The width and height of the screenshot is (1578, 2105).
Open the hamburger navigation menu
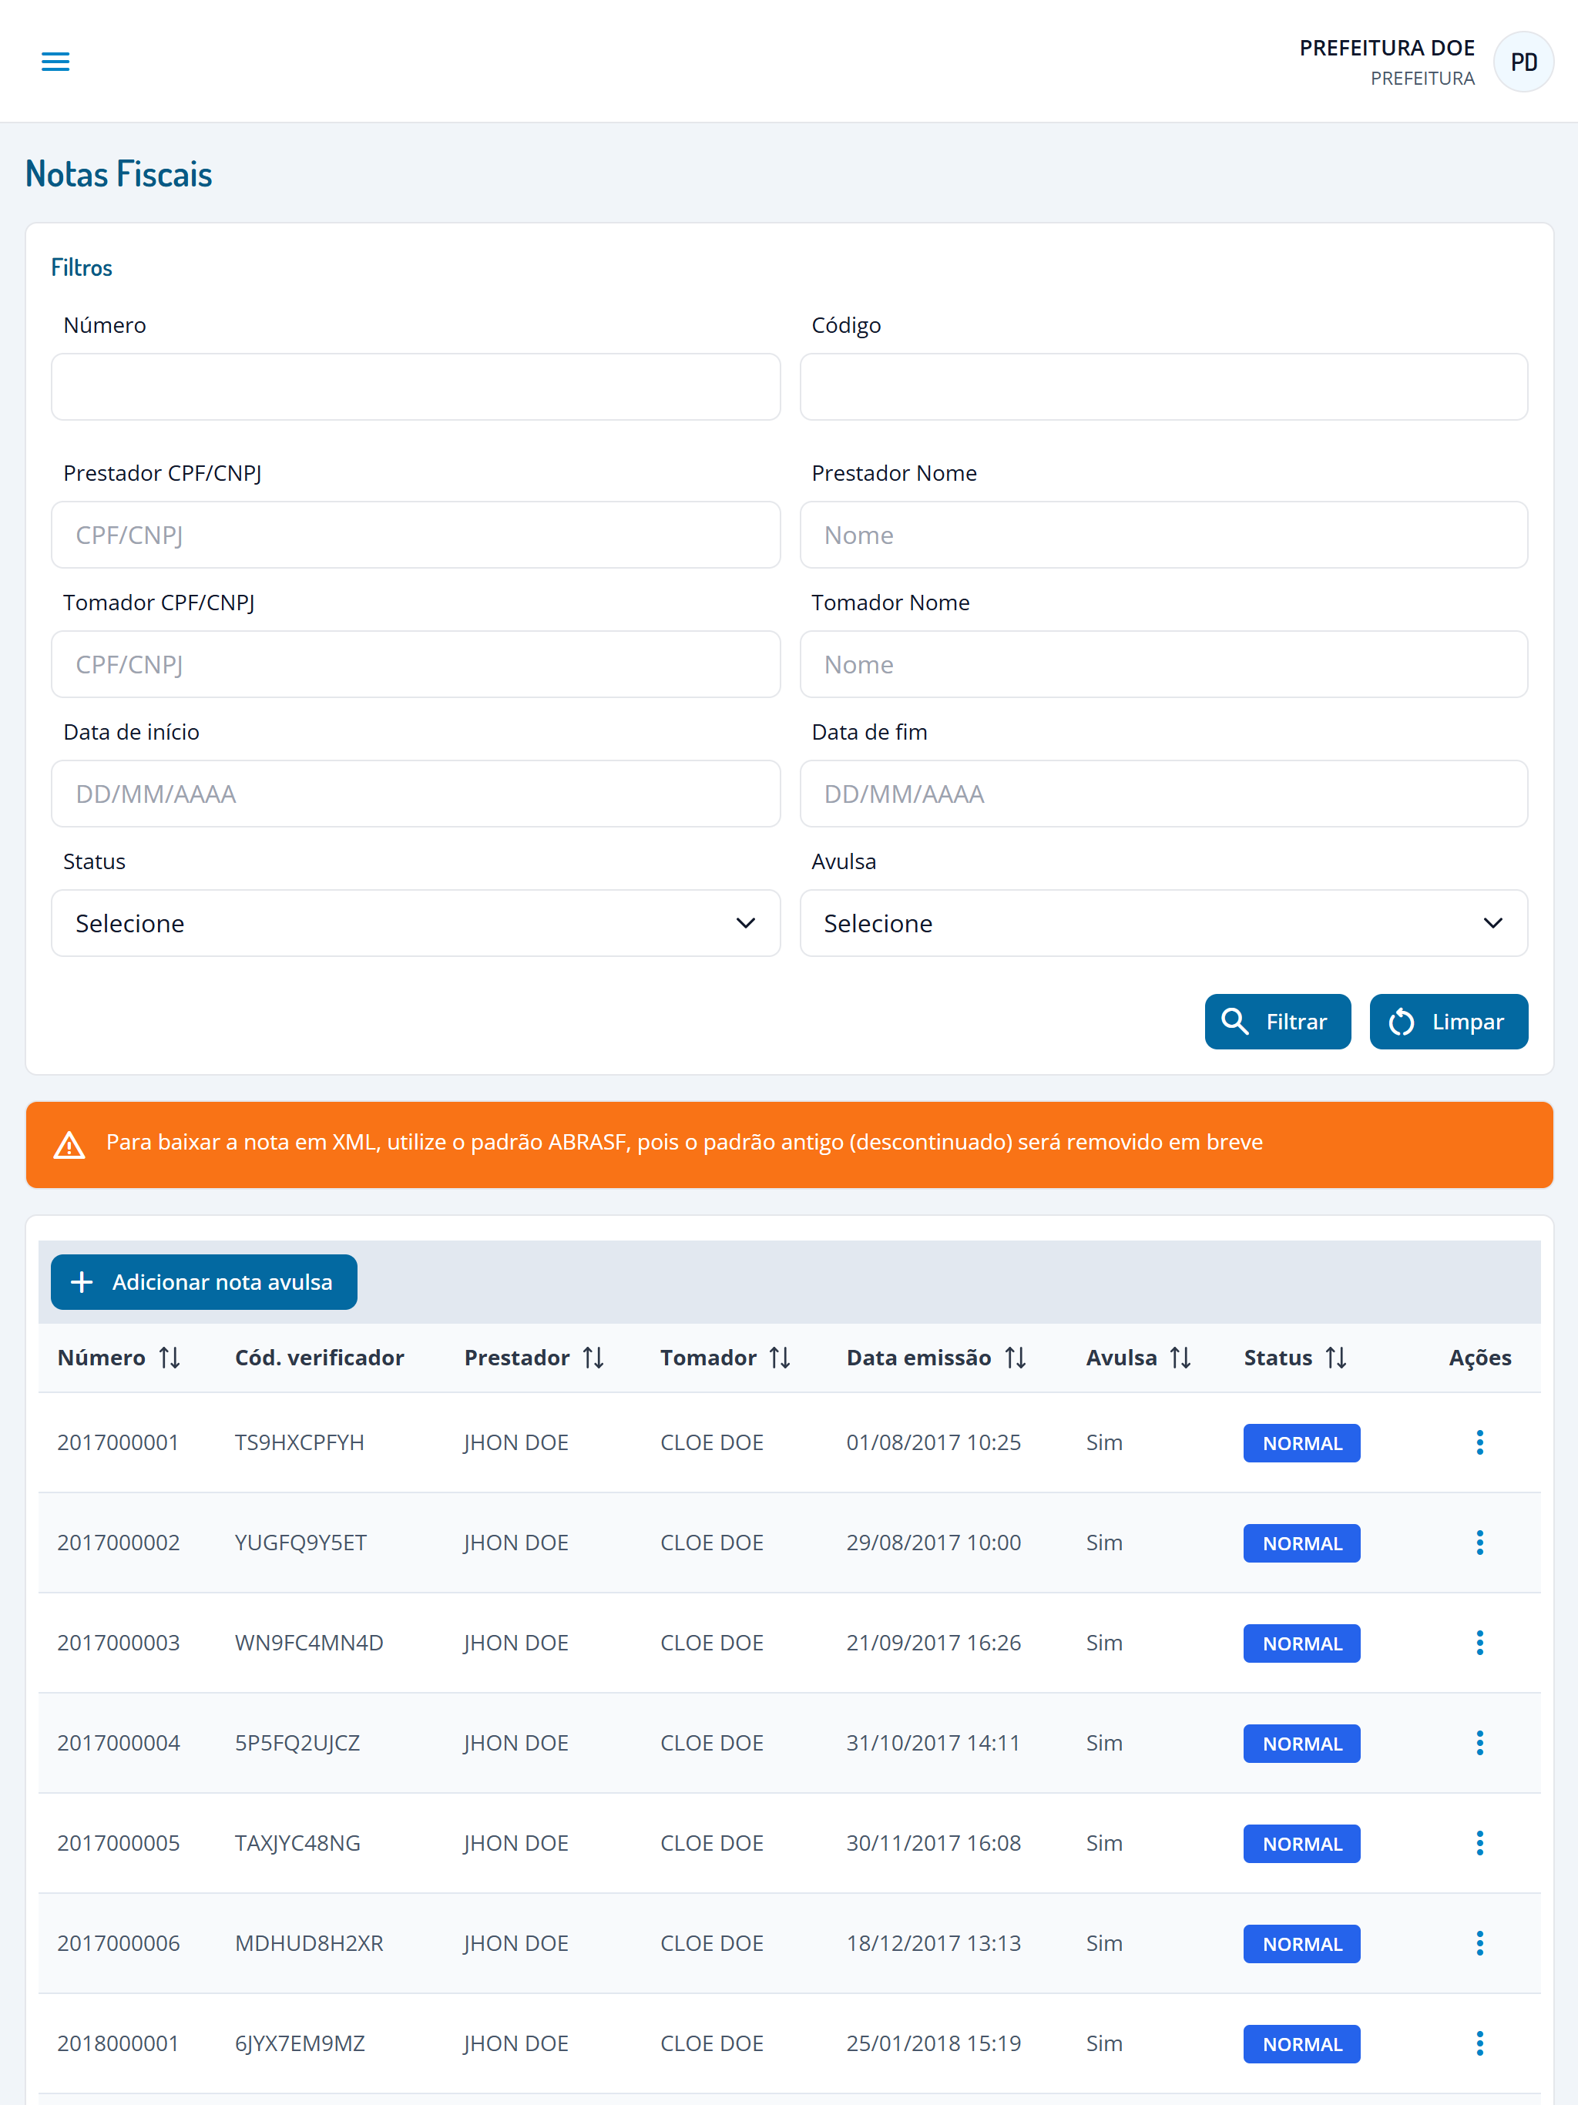click(55, 62)
